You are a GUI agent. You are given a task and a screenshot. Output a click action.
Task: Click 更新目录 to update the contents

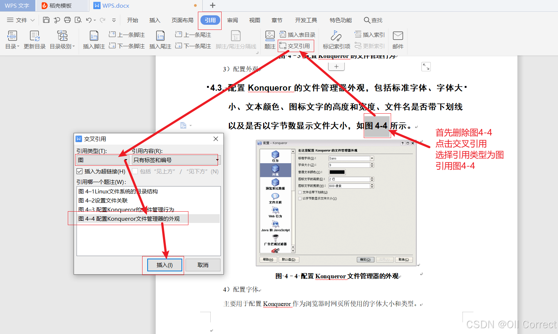(x=35, y=40)
